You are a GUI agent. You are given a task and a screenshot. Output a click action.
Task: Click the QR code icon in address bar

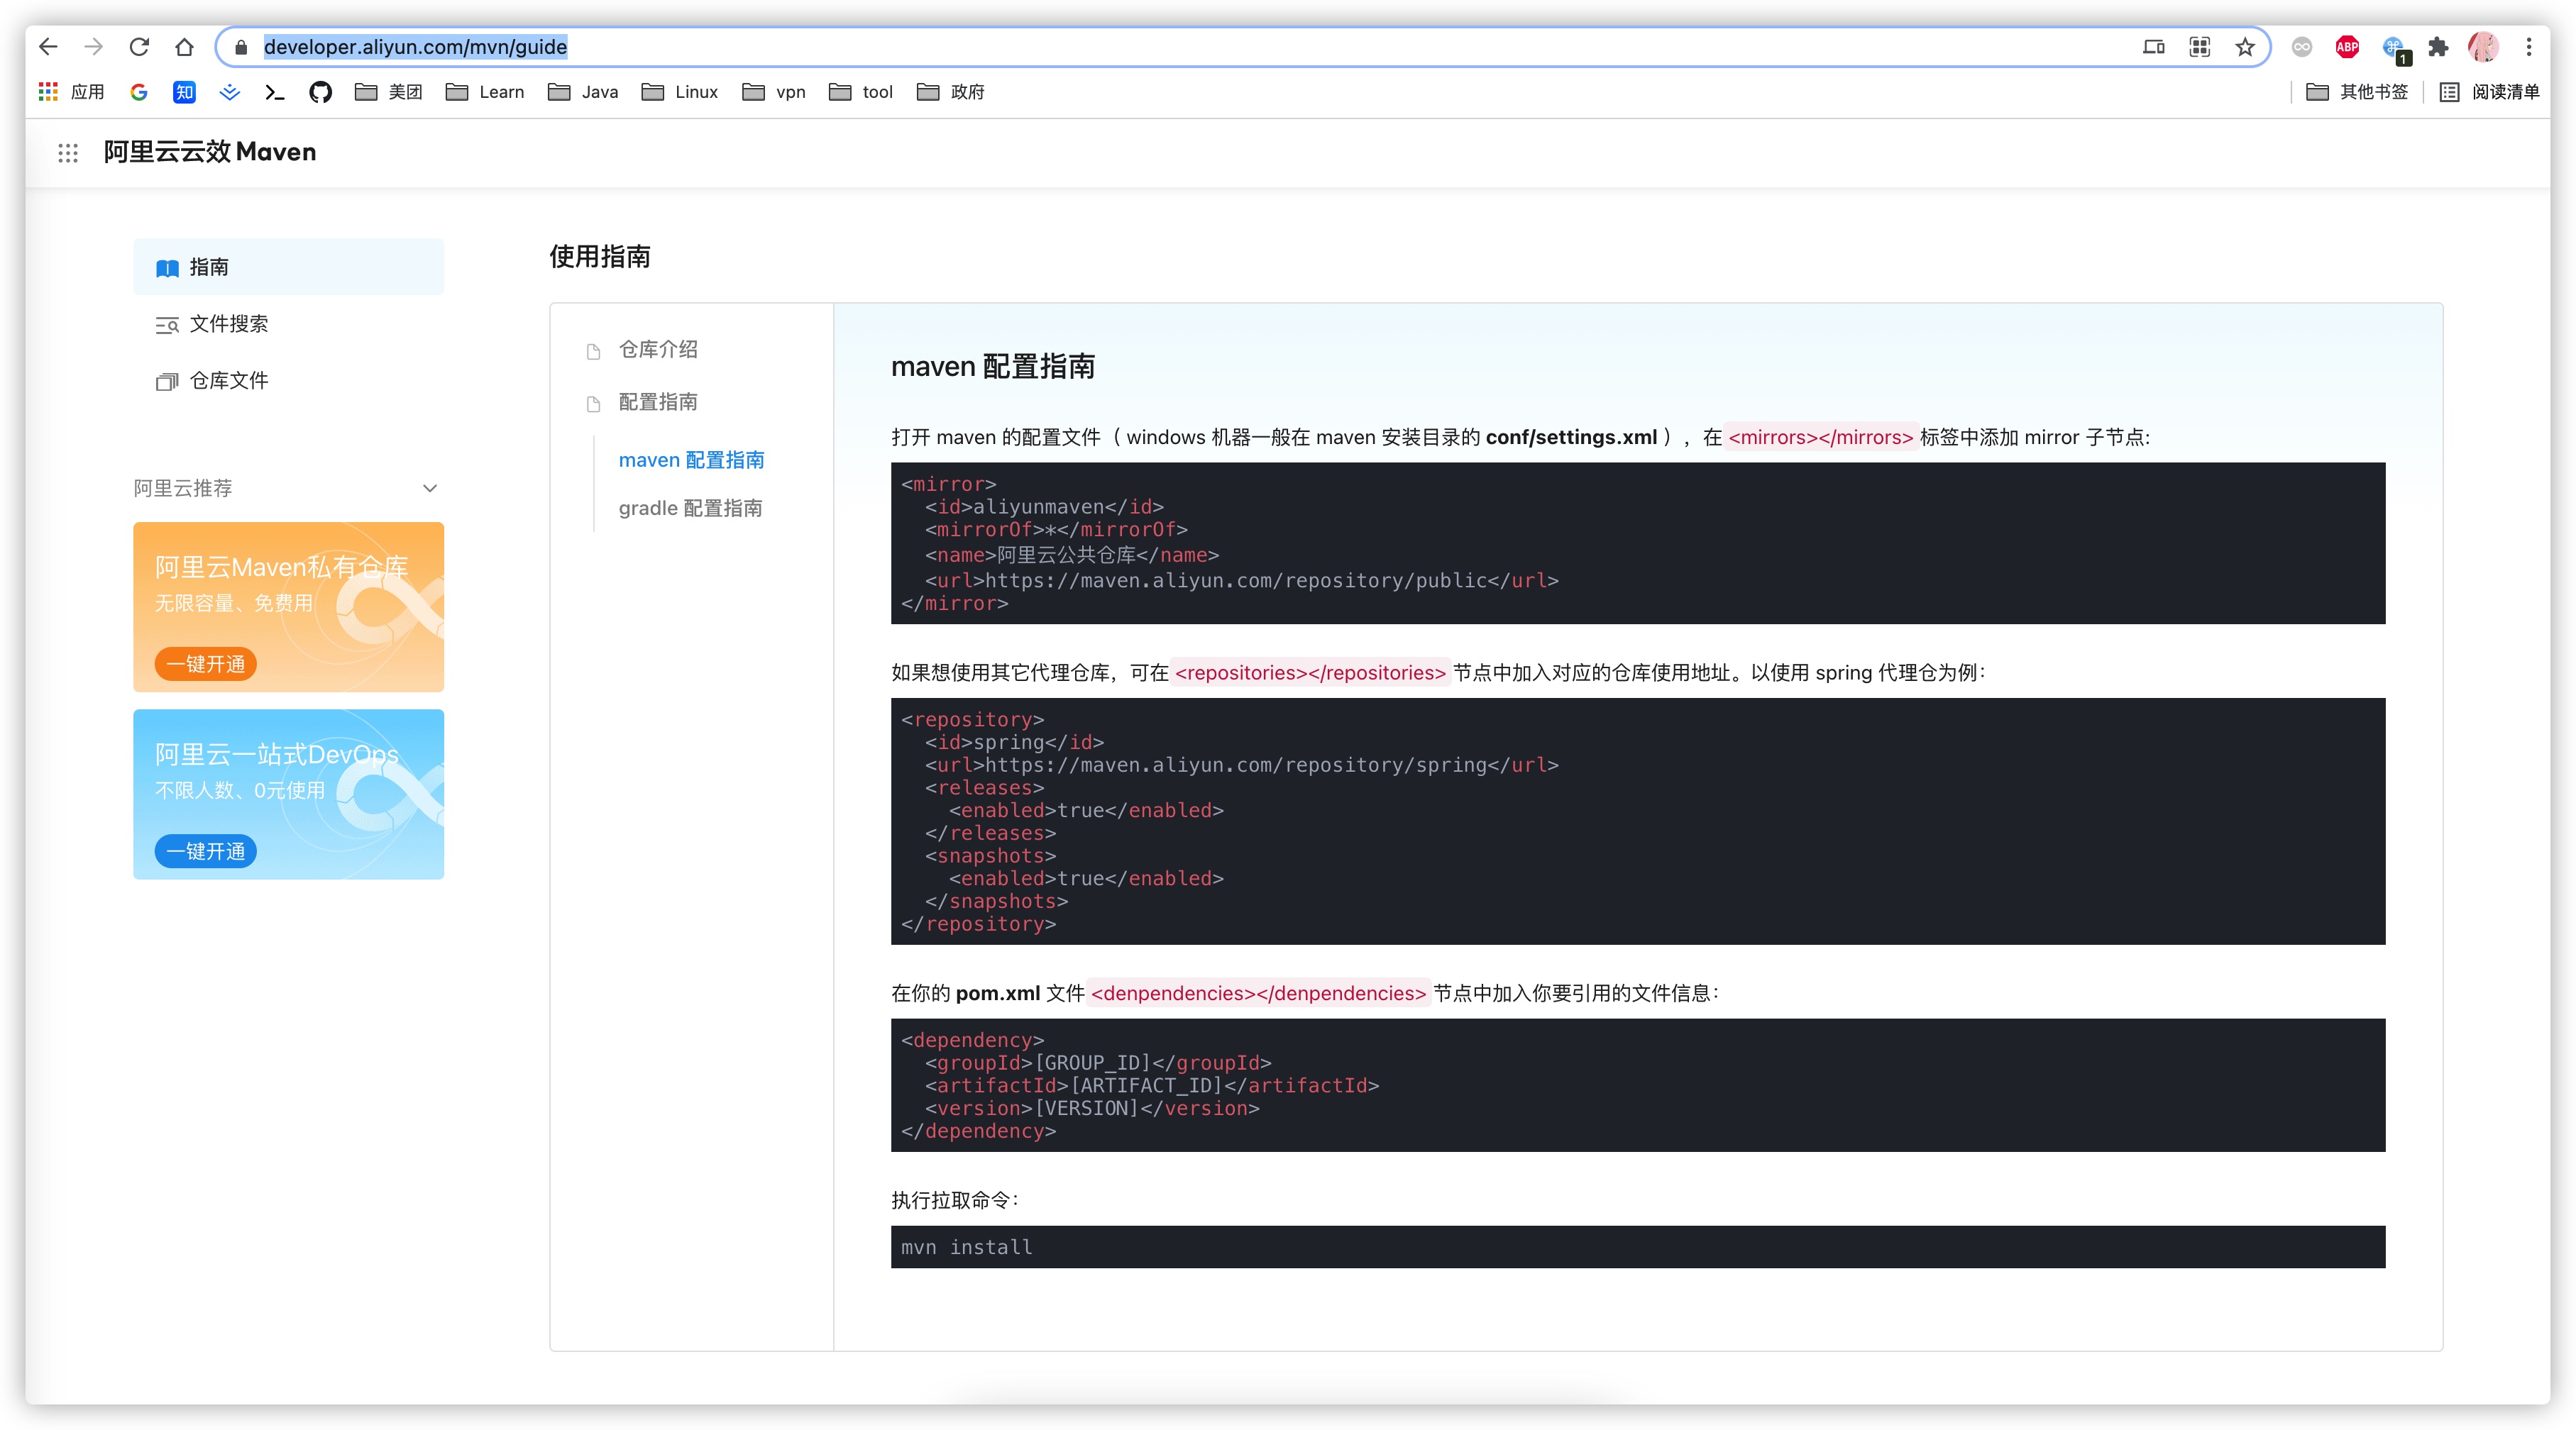(2199, 47)
